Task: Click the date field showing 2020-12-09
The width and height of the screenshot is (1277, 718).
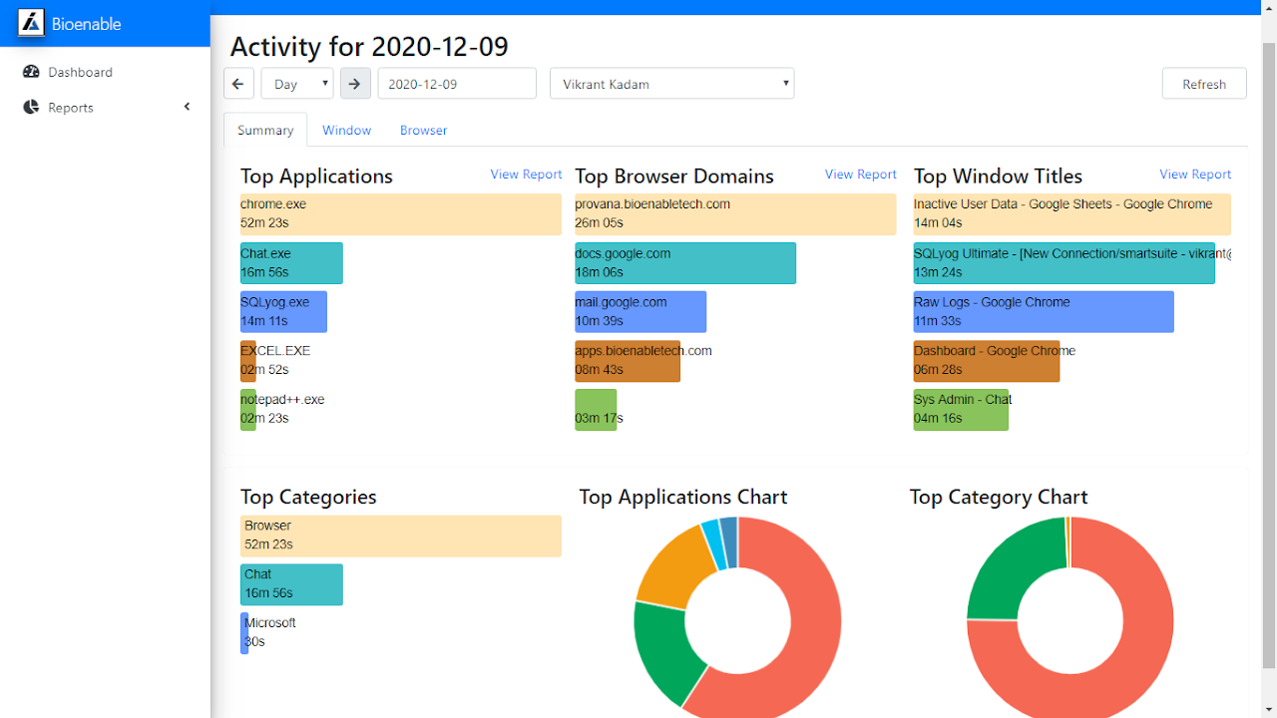Action: [457, 84]
